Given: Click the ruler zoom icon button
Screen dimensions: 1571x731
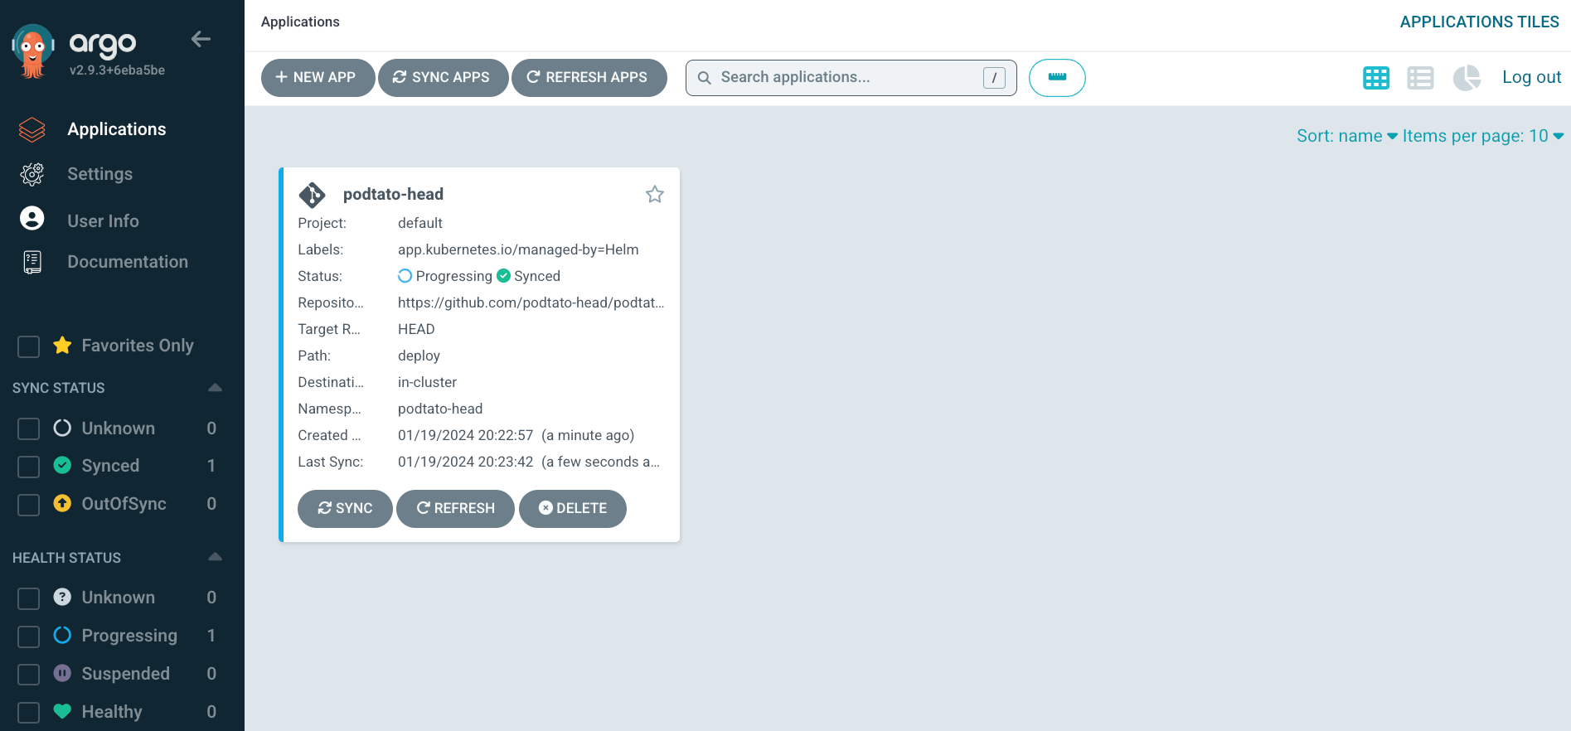Looking at the screenshot, I should pos(1057,78).
